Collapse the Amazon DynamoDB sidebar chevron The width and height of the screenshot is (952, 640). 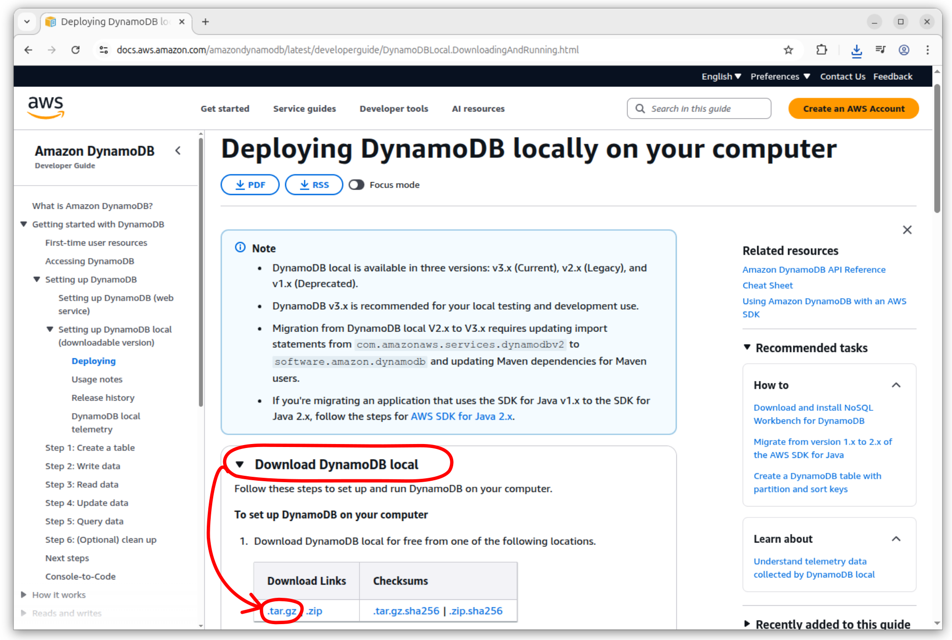tap(178, 151)
